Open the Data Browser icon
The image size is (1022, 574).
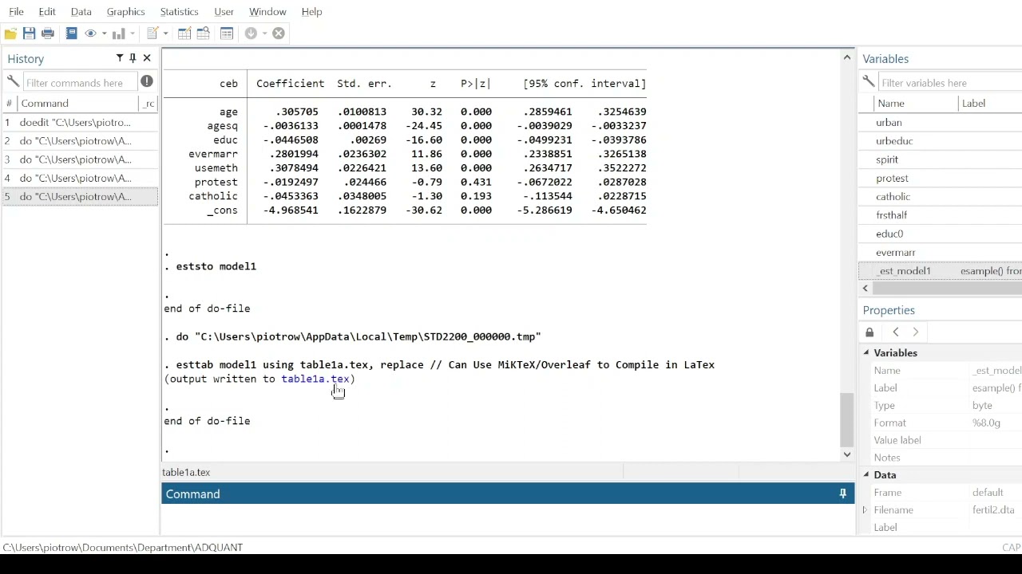(203, 33)
